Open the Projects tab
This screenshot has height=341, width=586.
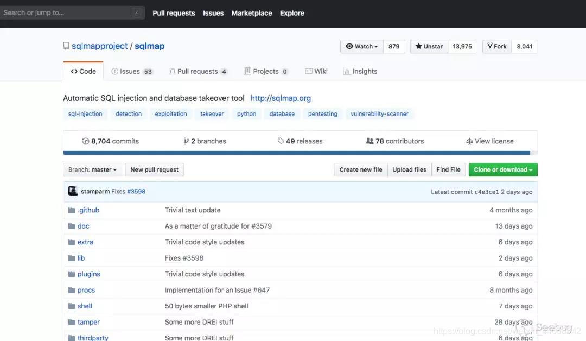[266, 72]
